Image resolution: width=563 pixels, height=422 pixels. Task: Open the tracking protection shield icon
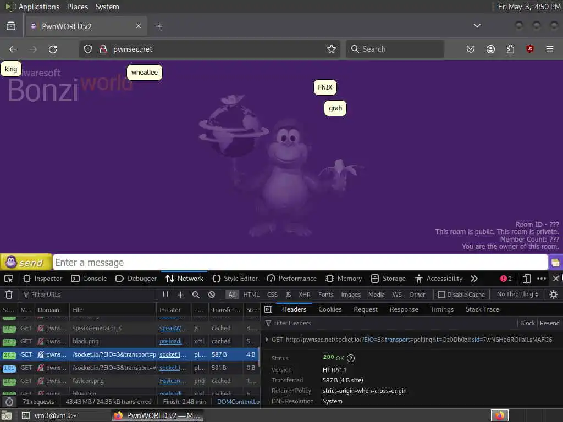point(88,49)
